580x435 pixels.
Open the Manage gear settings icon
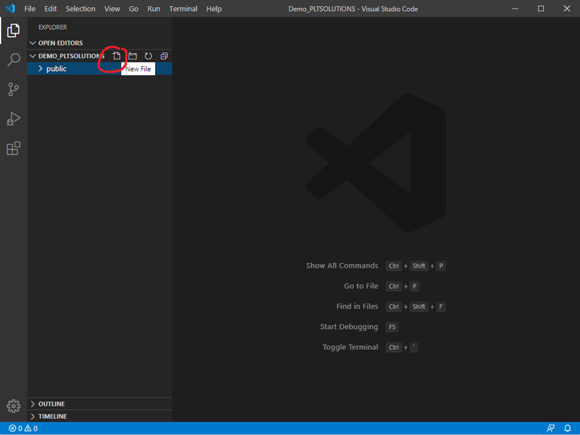(x=13, y=406)
